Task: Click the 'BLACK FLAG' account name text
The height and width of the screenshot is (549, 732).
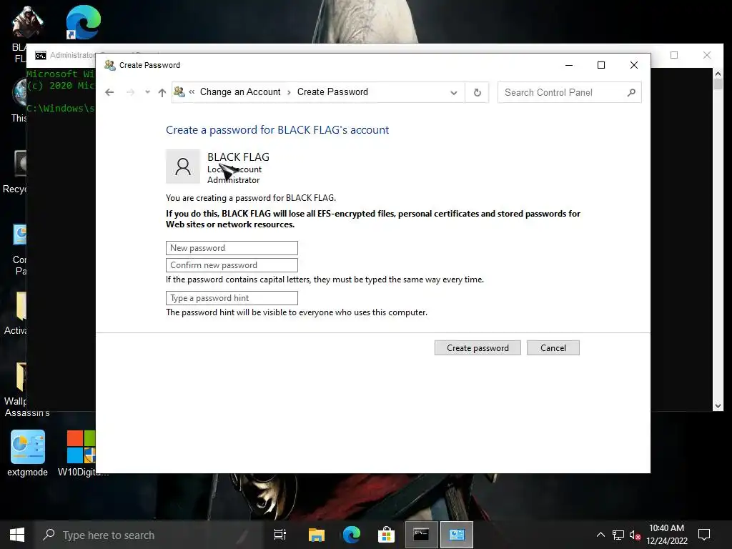Action: 238,157
